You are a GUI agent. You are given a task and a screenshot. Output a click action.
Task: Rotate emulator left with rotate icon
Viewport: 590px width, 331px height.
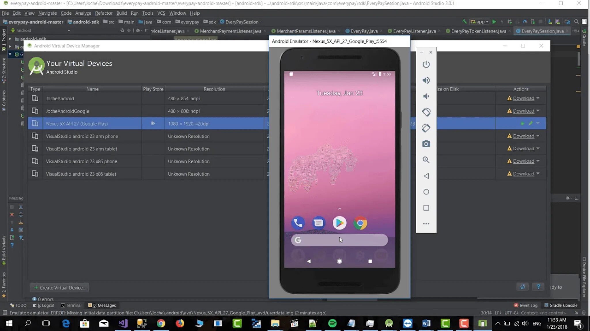[x=426, y=112]
